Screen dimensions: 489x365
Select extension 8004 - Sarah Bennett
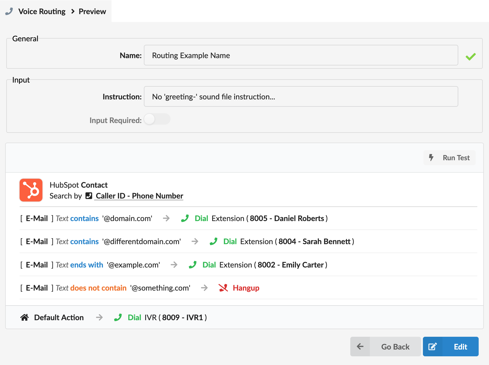pos(315,241)
